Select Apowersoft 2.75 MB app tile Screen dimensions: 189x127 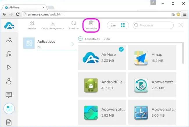coord(152,85)
